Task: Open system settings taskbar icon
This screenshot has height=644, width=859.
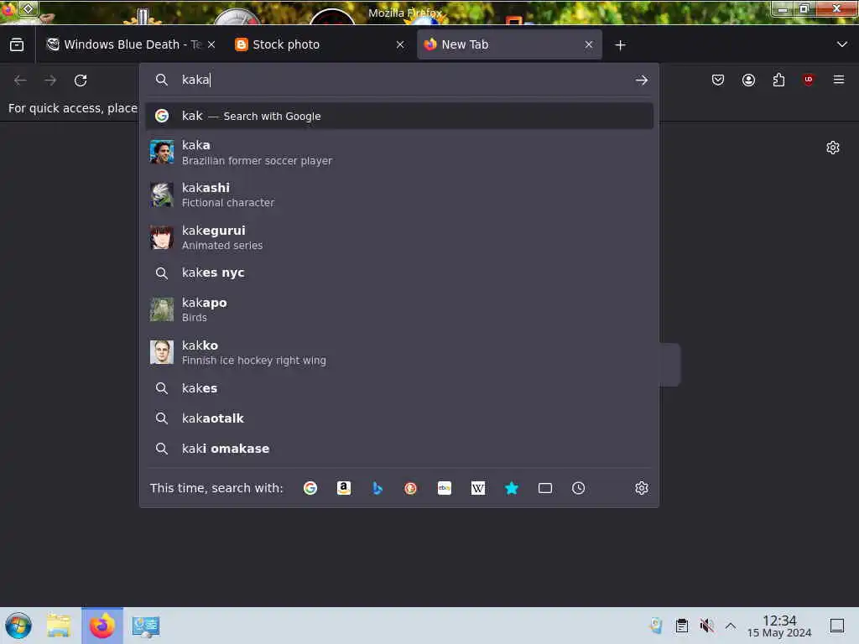Action: [146, 626]
